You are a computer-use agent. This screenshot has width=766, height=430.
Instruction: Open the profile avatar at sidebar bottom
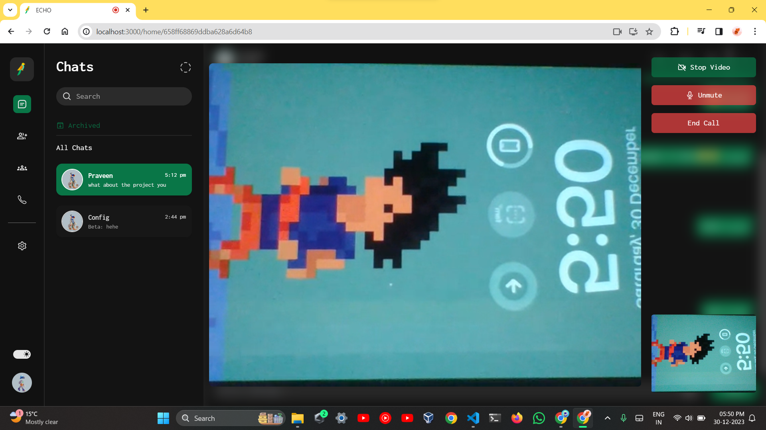tap(22, 383)
